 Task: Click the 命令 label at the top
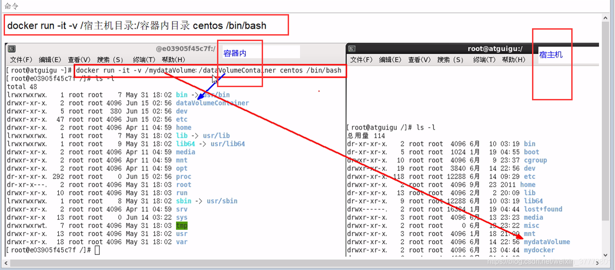click(11, 6)
